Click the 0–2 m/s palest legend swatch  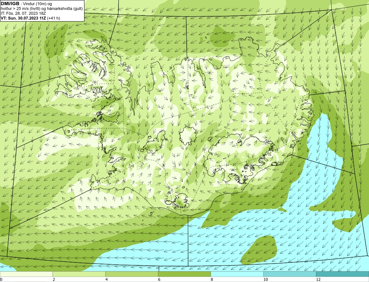click(26, 274)
